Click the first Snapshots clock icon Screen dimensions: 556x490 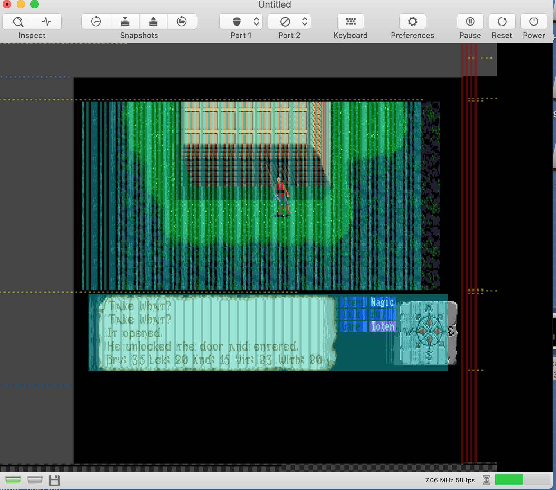point(96,22)
